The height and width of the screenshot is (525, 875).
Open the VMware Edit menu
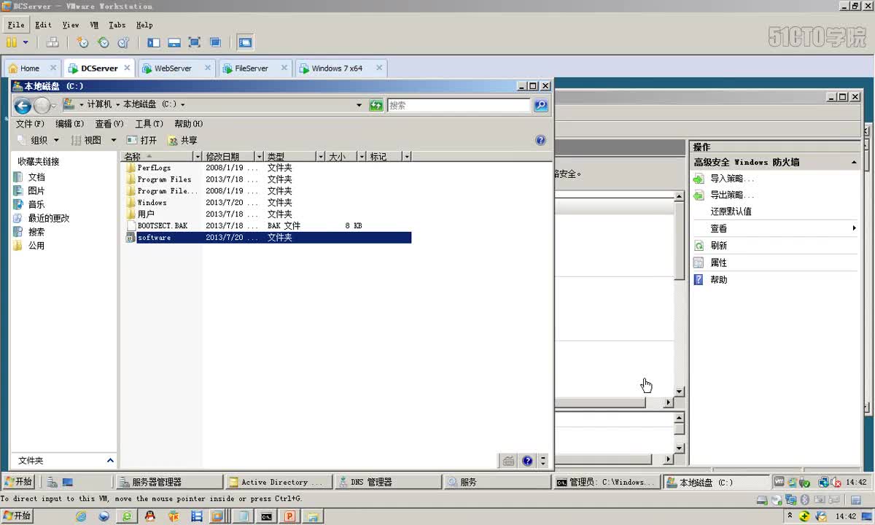pos(43,25)
